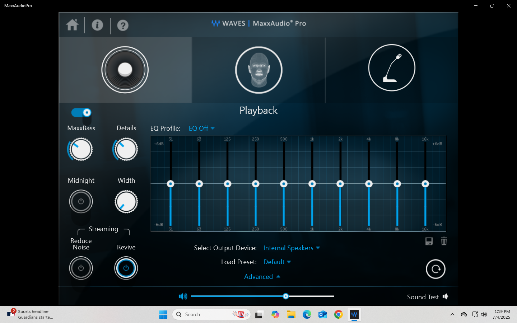This screenshot has width=517, height=323.
Task: Open Microsoft Edge from the taskbar
Action: tap(307, 315)
